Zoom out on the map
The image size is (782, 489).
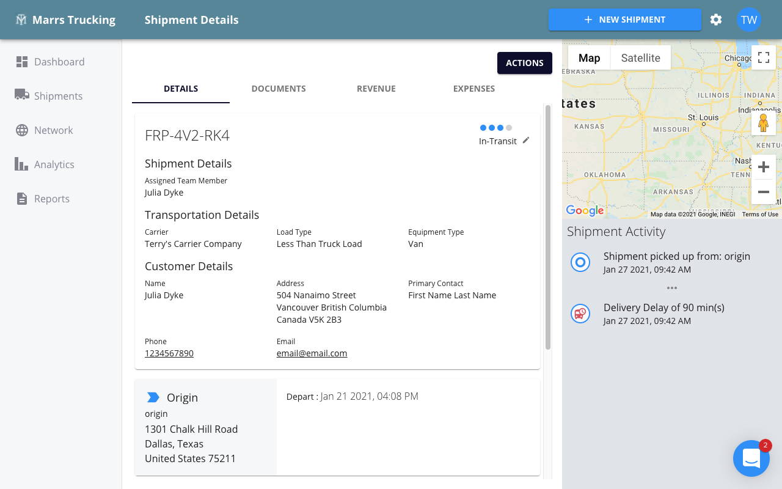(763, 192)
